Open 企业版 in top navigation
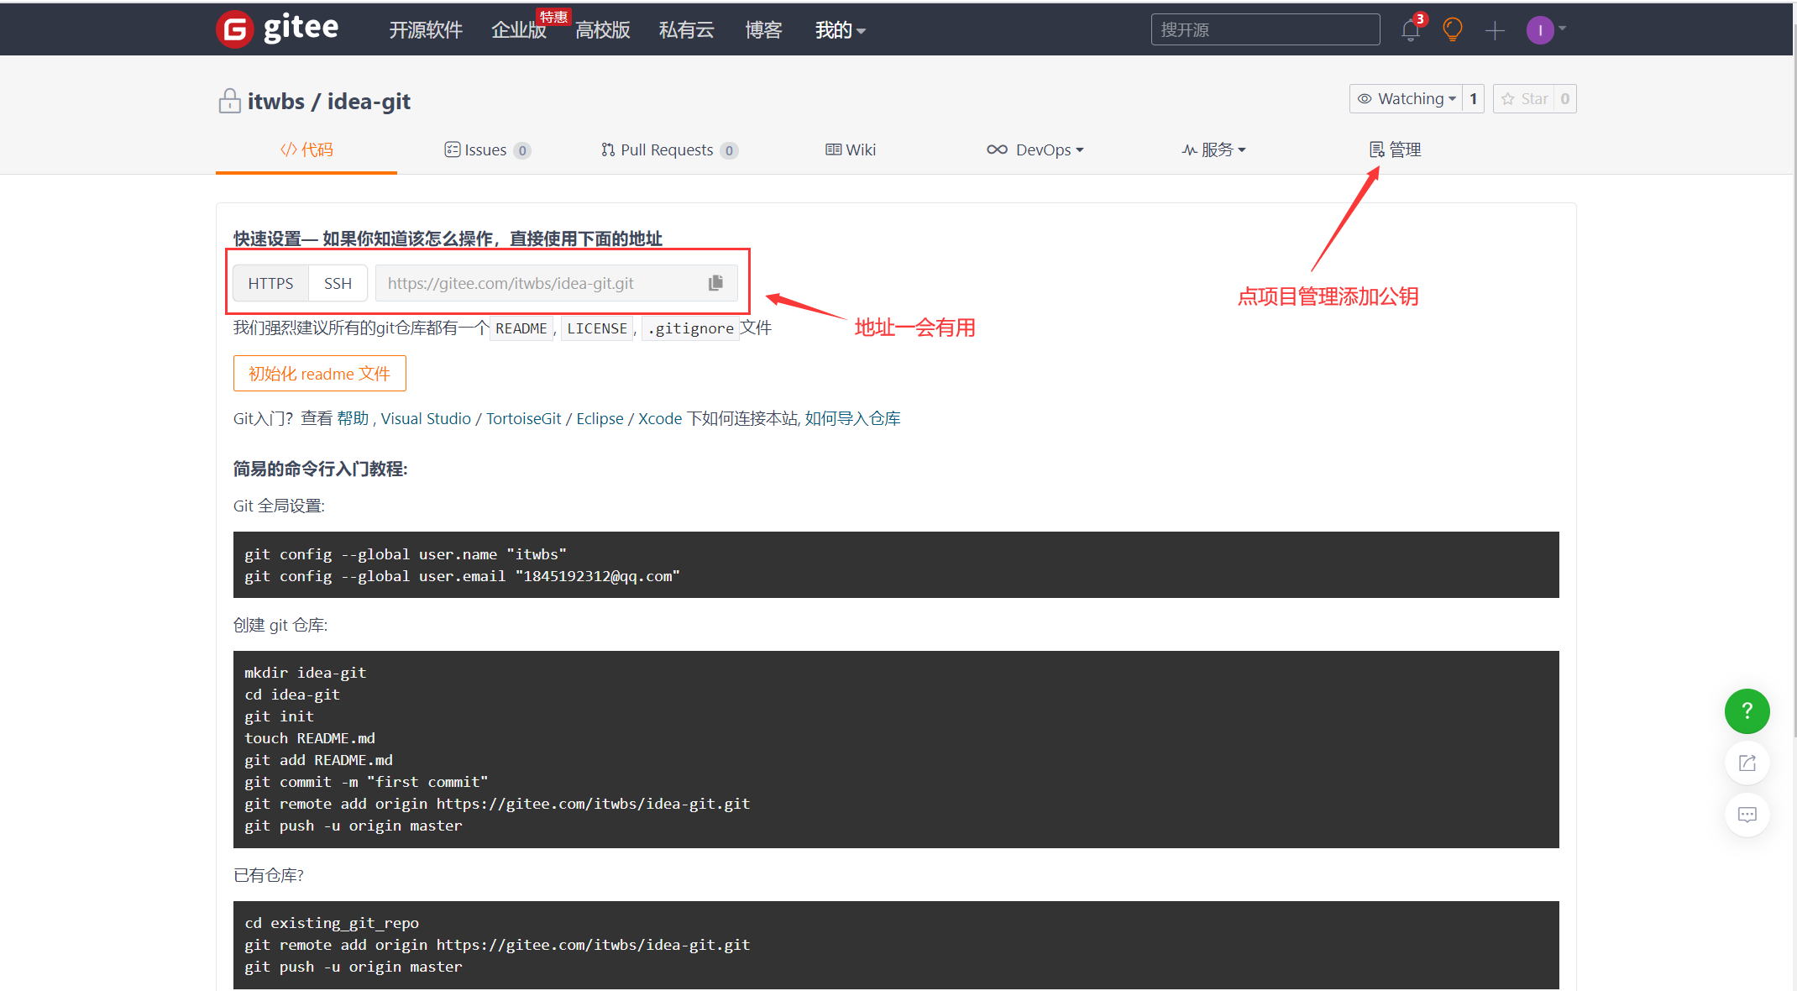Viewport: 1797px width, 991px height. point(518,30)
